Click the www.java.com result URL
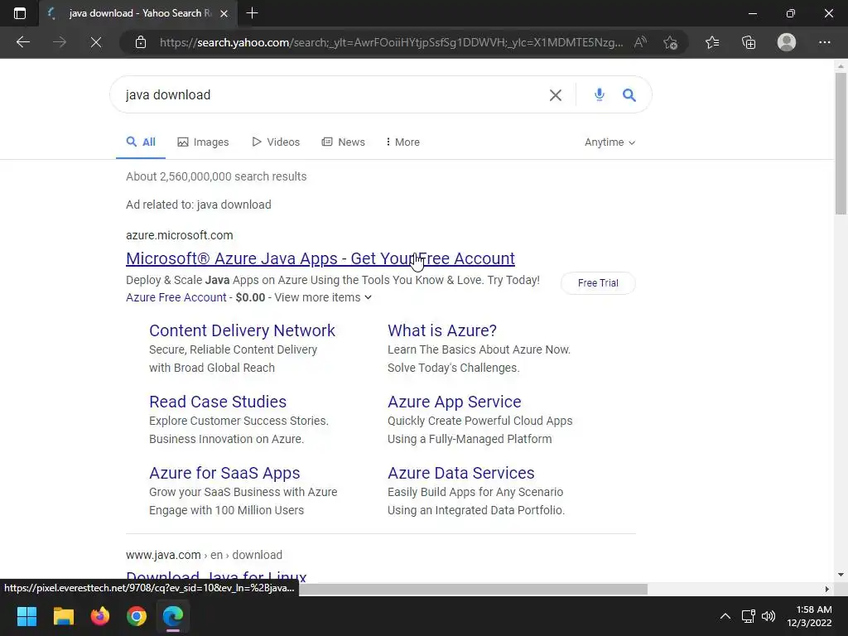The height and width of the screenshot is (636, 848). pyautogui.click(x=204, y=555)
